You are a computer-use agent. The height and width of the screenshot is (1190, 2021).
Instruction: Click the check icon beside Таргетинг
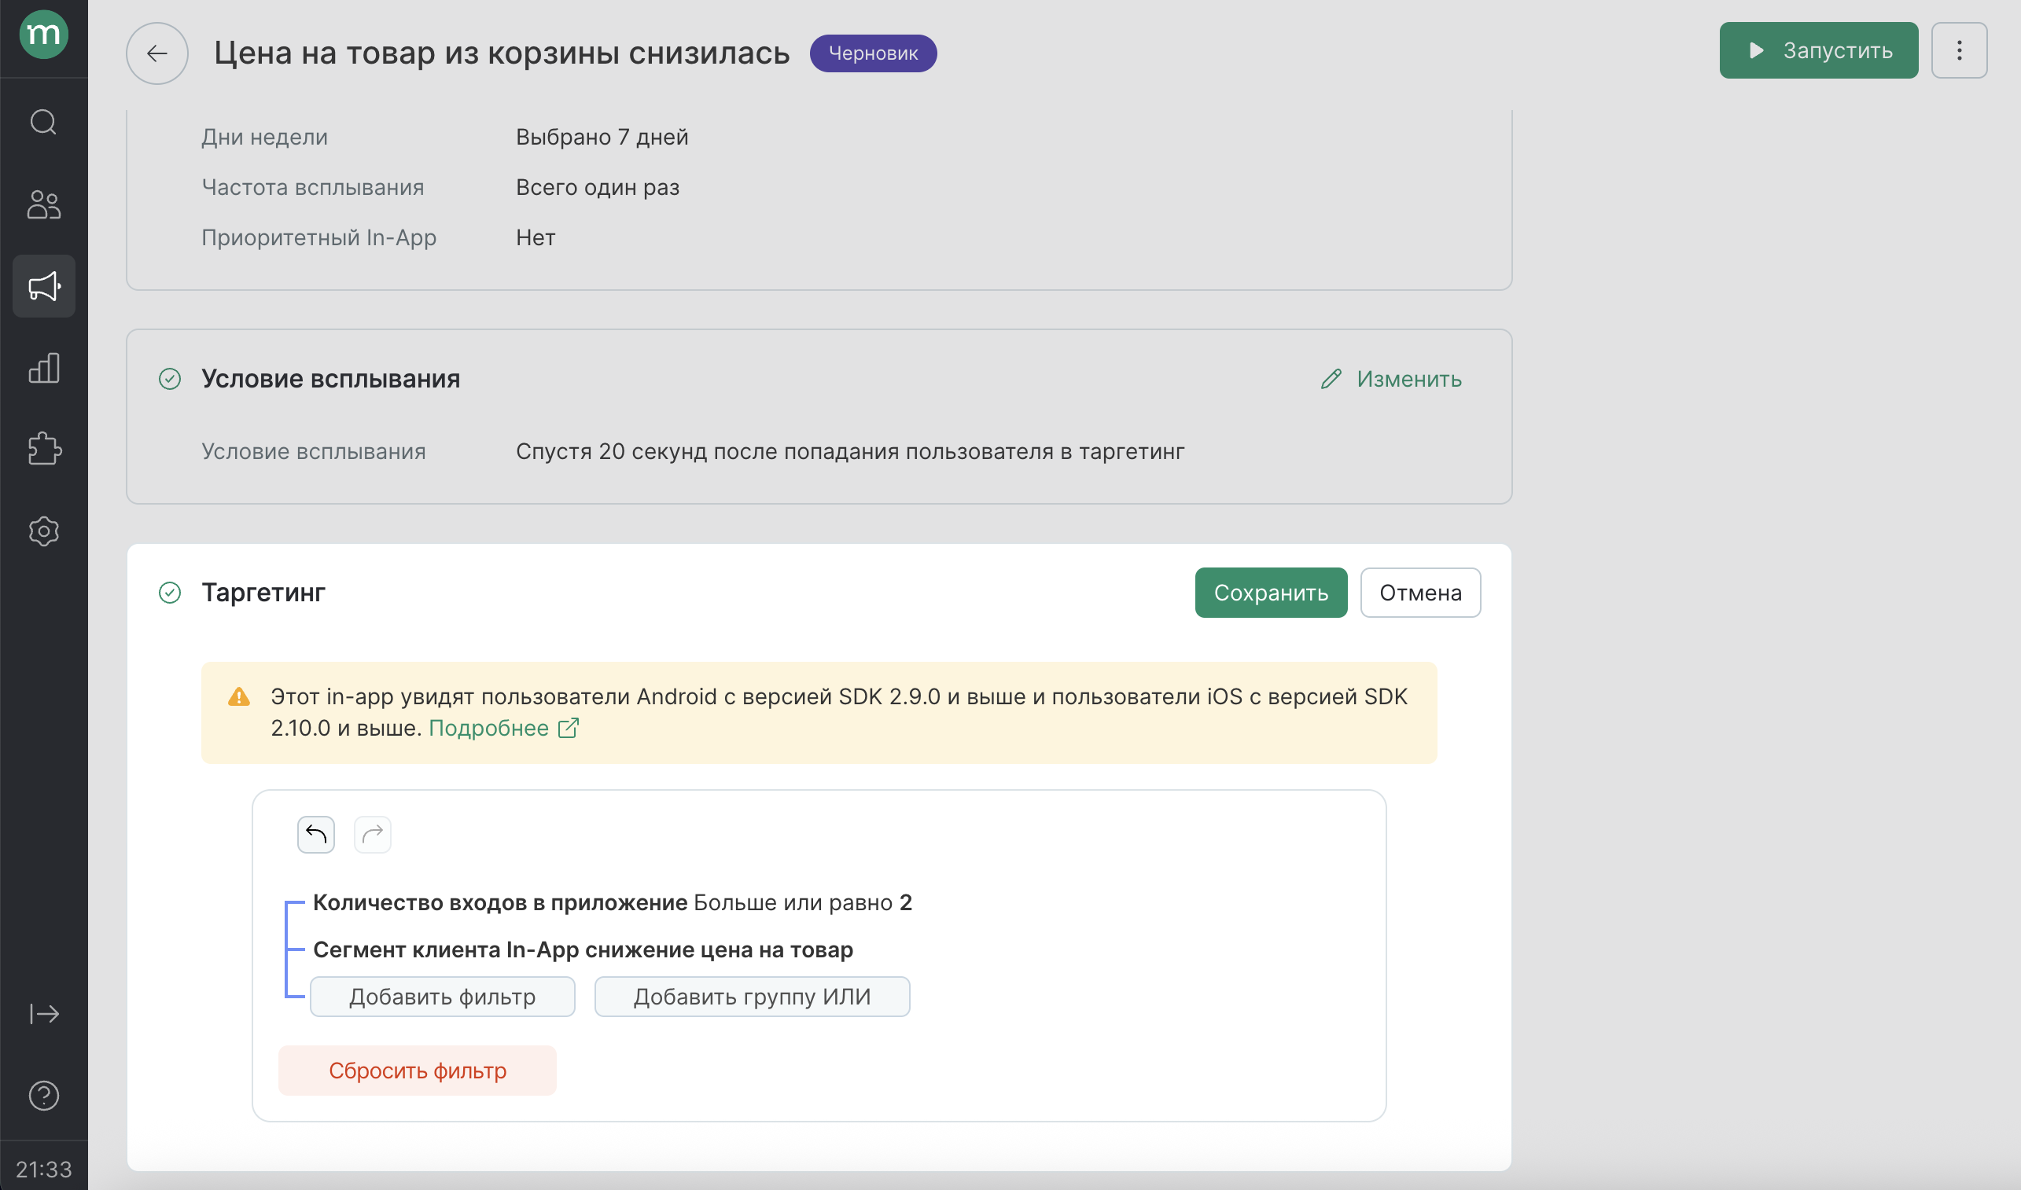pyautogui.click(x=170, y=593)
